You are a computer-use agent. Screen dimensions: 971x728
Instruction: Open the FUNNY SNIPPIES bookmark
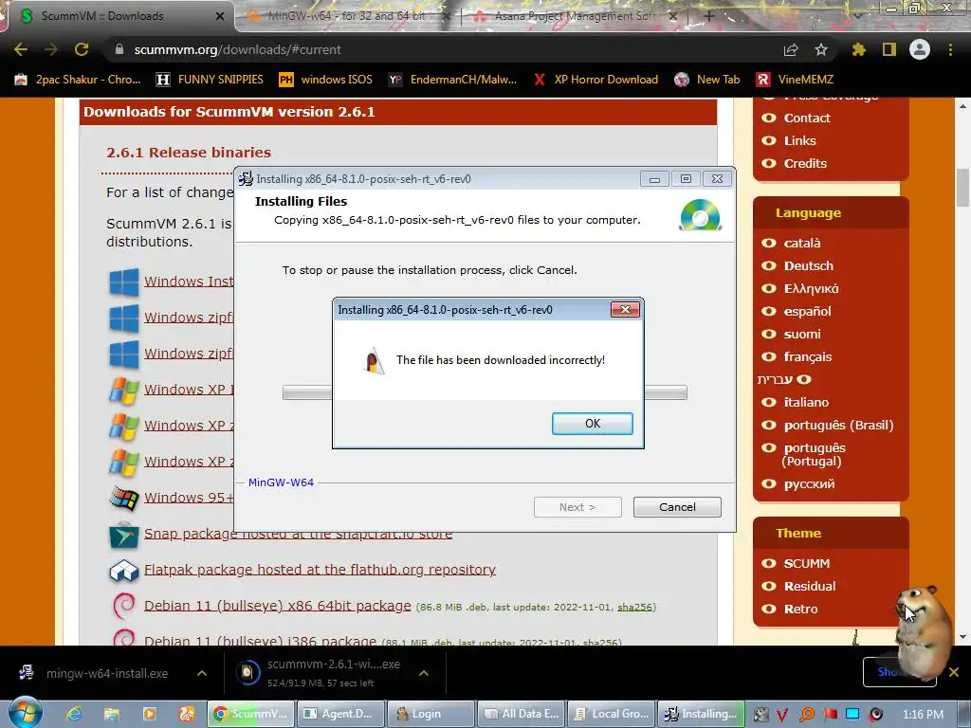click(210, 80)
